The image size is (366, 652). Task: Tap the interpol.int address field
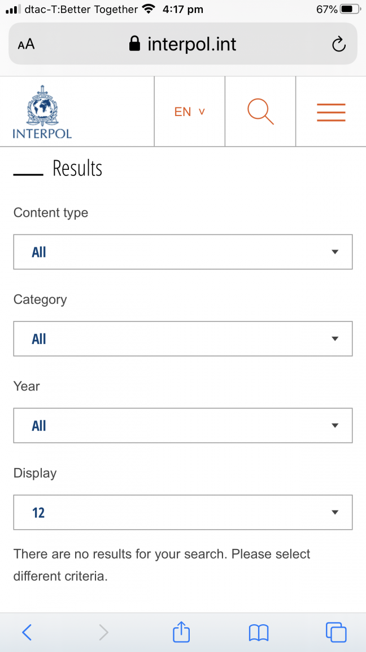[183, 44]
